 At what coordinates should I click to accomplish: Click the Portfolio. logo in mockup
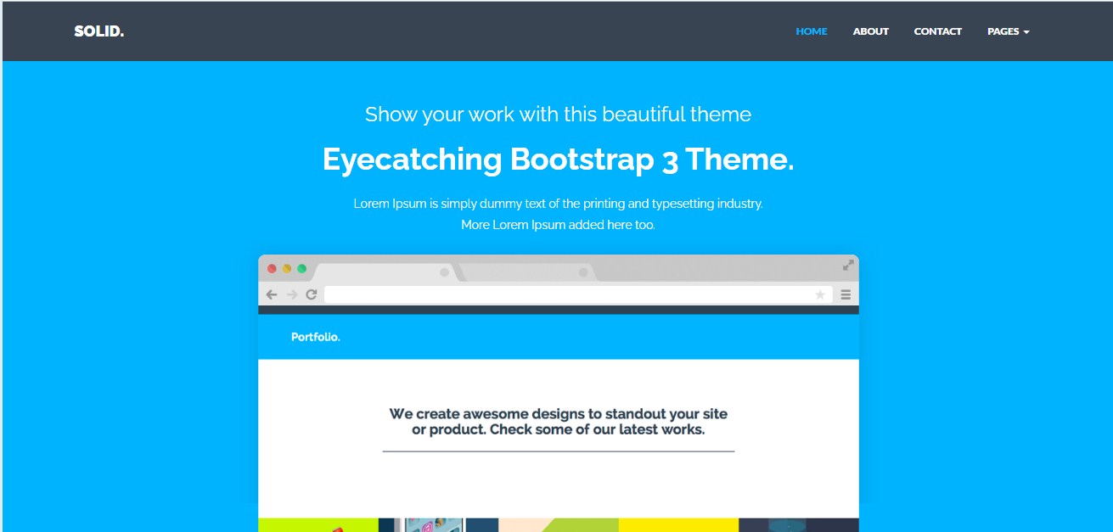click(316, 337)
